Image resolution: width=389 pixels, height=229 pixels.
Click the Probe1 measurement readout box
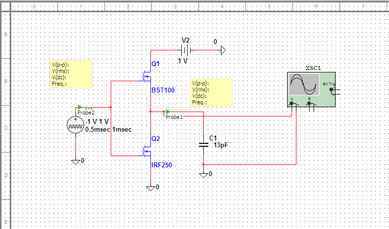tap(211, 92)
